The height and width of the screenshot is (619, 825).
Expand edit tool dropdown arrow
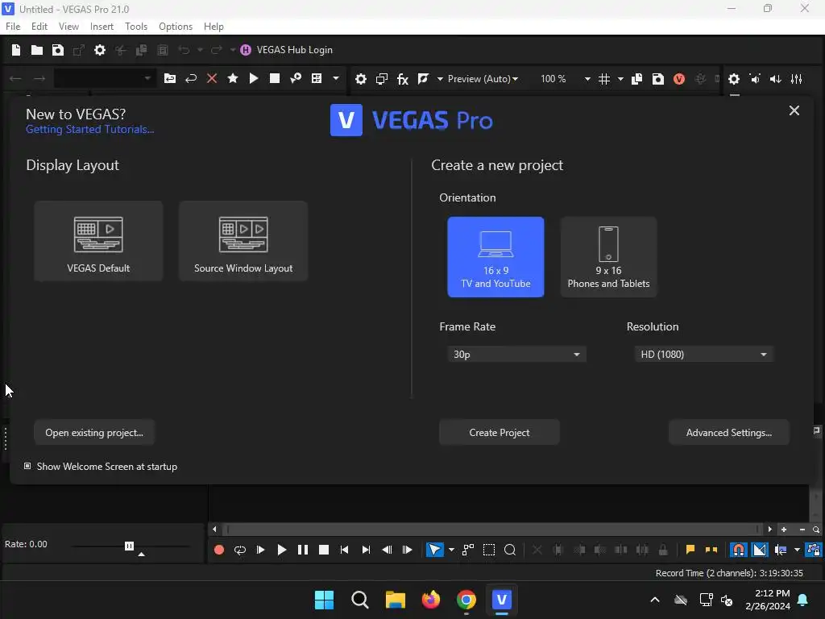451,550
